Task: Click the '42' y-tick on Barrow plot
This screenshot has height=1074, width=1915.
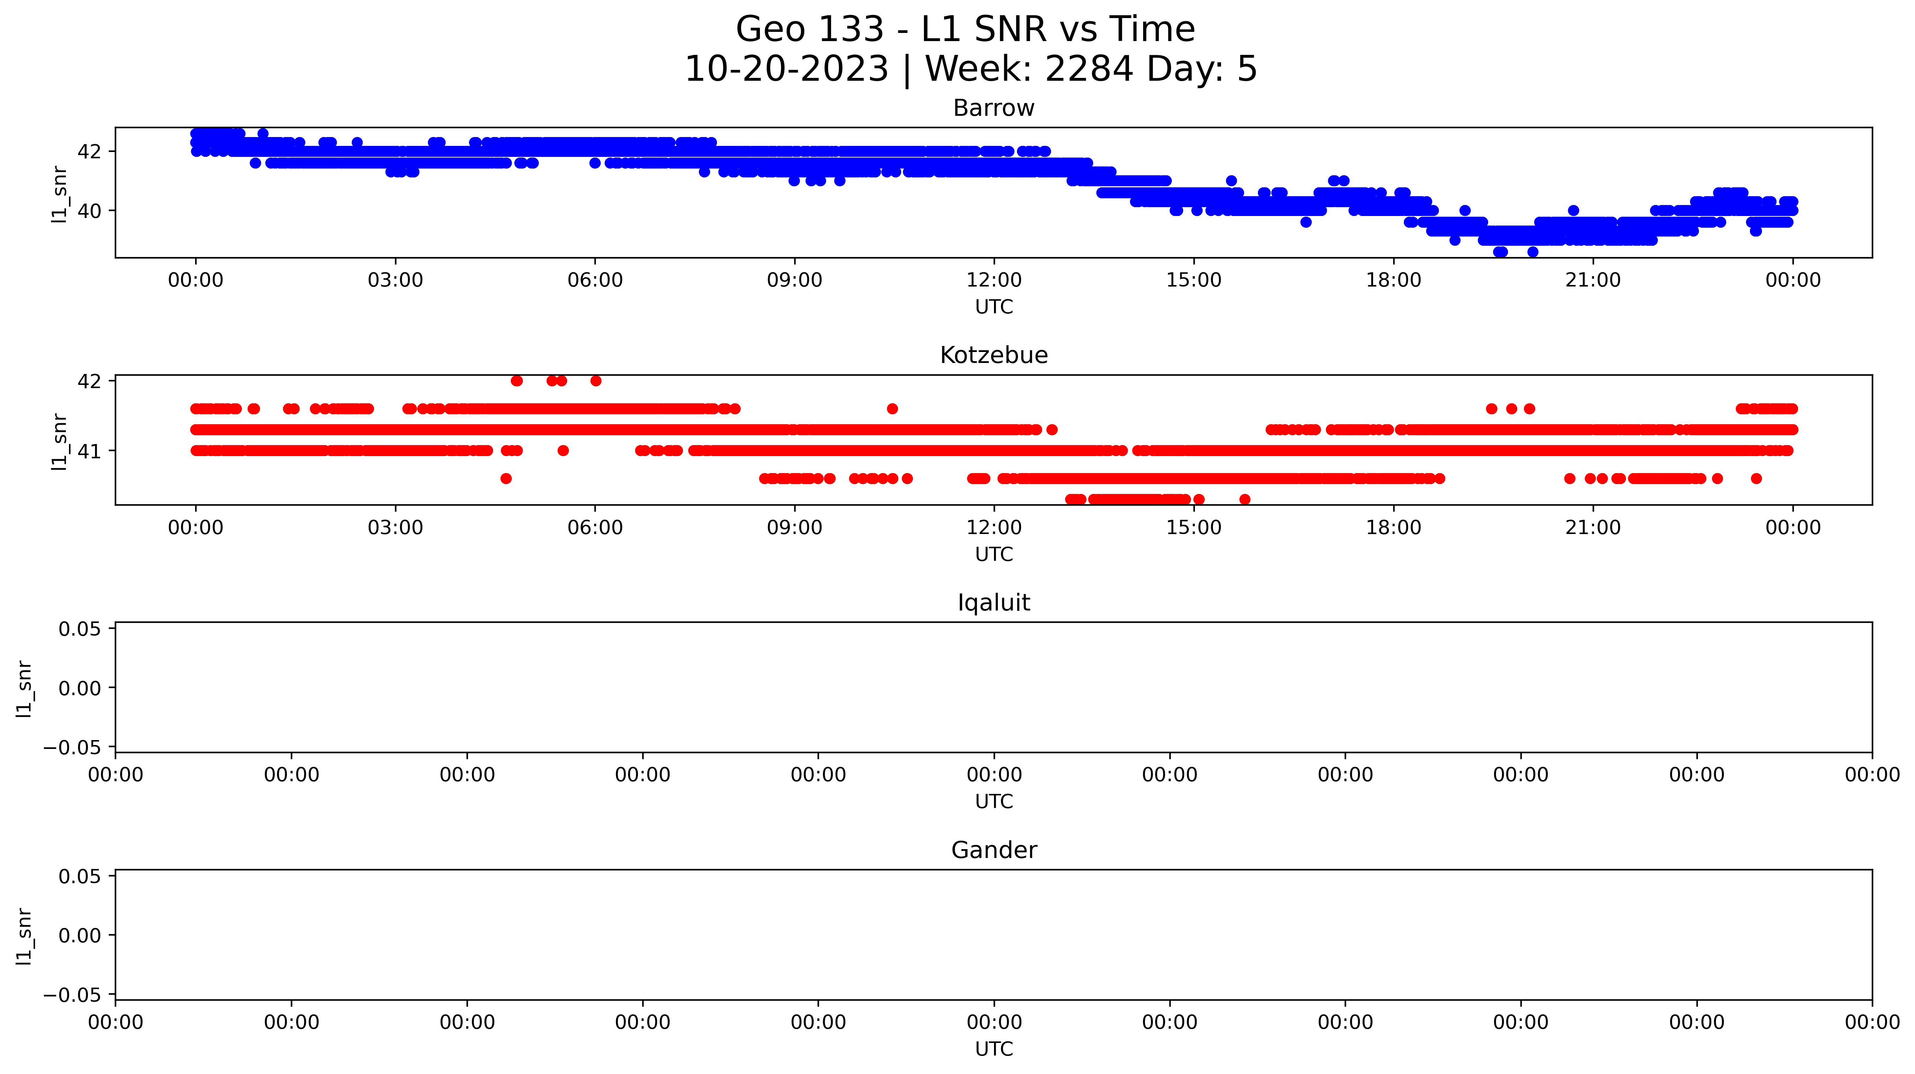Action: [x=89, y=152]
